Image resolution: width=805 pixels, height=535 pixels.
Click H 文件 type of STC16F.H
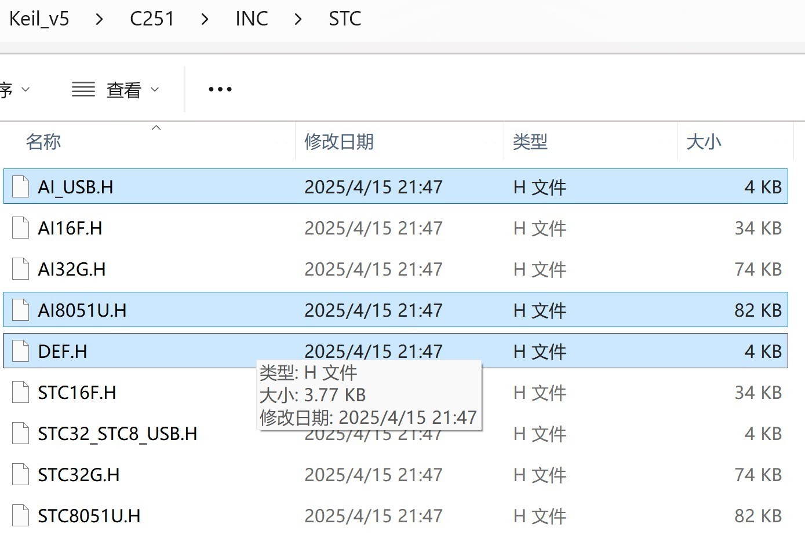(x=540, y=393)
